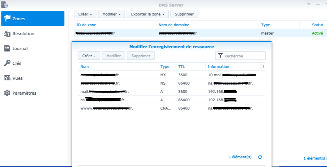Click the 1 élément(s) count label

point(315,158)
